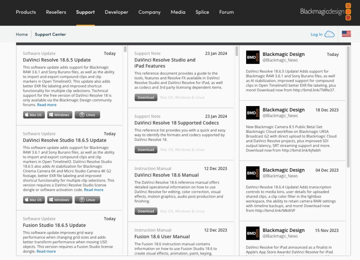Download DaVinci Resolve Studio 18.6.5 for Windows
The image size is (360, 260).
pyautogui.click(x=60, y=200)
